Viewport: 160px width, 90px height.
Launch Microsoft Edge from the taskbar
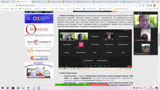[8, 88]
